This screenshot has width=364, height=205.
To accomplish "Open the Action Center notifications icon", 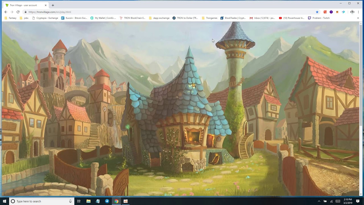I will [358, 201].
